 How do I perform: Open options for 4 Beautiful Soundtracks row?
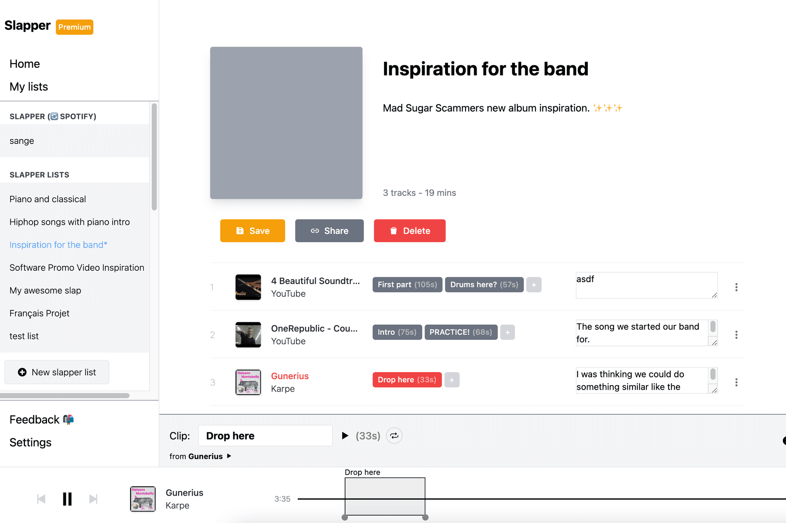(736, 287)
